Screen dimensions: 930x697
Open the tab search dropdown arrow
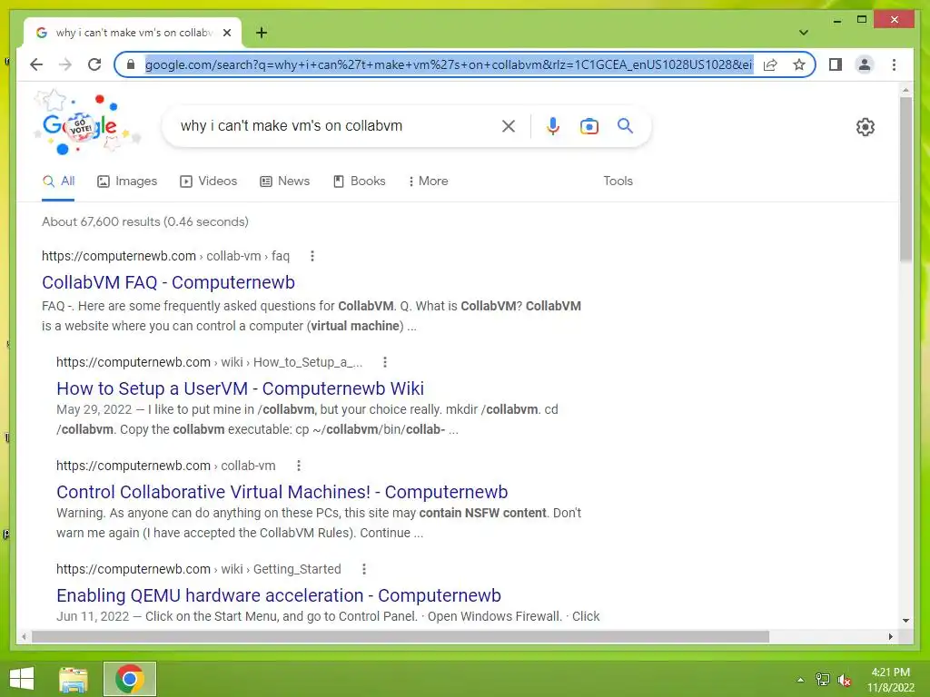(x=804, y=33)
